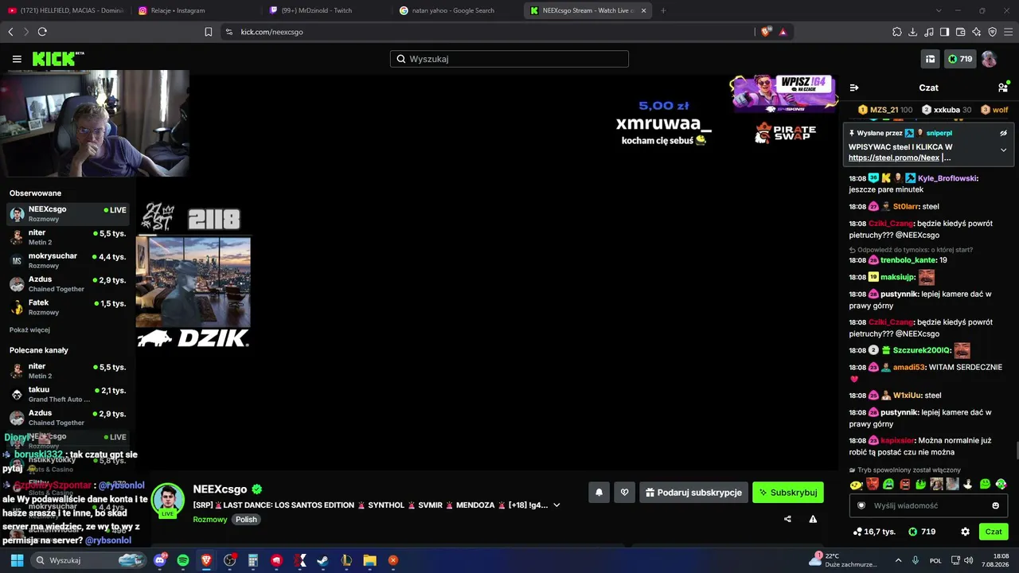Click Podaruj subskrypcje gift button

[693, 493]
